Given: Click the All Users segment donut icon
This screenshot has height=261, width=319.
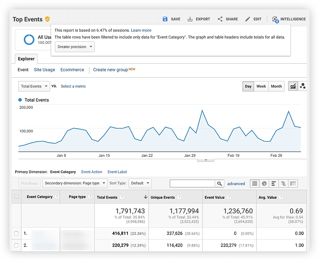Looking at the screenshot, I should (29, 39).
